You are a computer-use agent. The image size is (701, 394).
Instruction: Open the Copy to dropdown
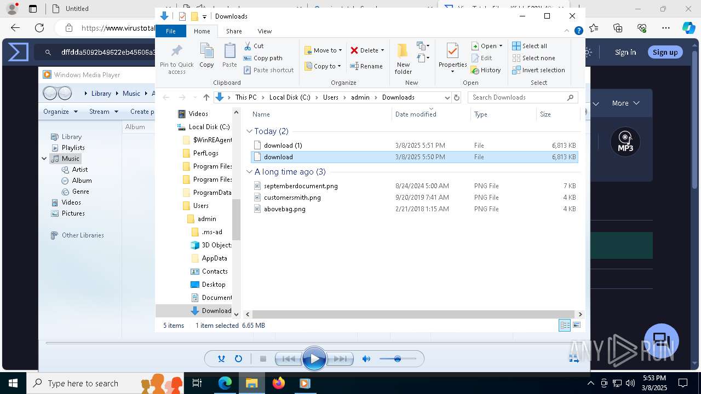pos(323,66)
